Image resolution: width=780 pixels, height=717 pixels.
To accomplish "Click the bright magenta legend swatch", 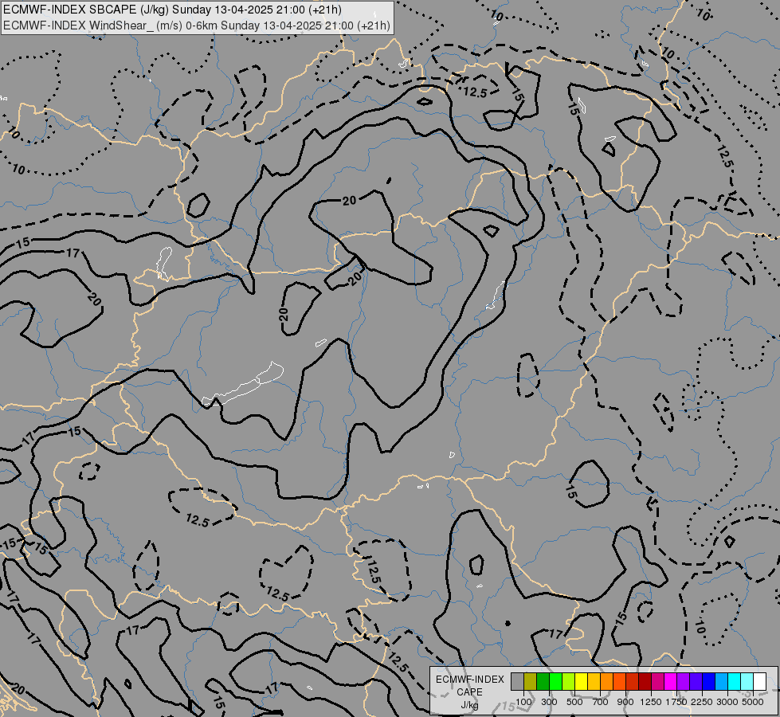I will coord(671,682).
